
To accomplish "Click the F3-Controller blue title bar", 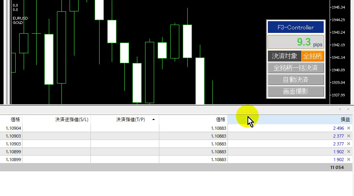I will pos(296,27).
